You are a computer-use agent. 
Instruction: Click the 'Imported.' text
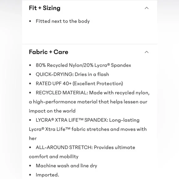point(48,175)
